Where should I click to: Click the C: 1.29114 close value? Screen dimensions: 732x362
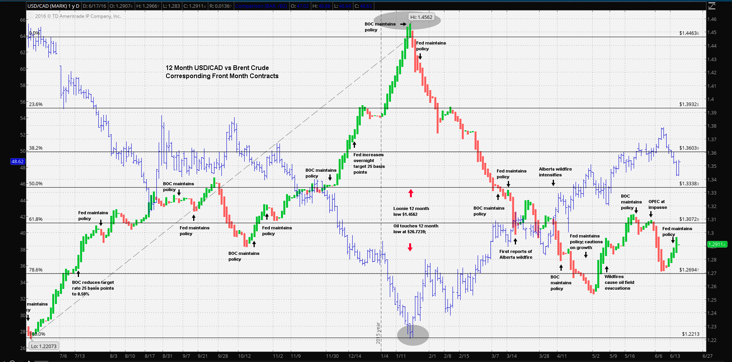[195, 6]
